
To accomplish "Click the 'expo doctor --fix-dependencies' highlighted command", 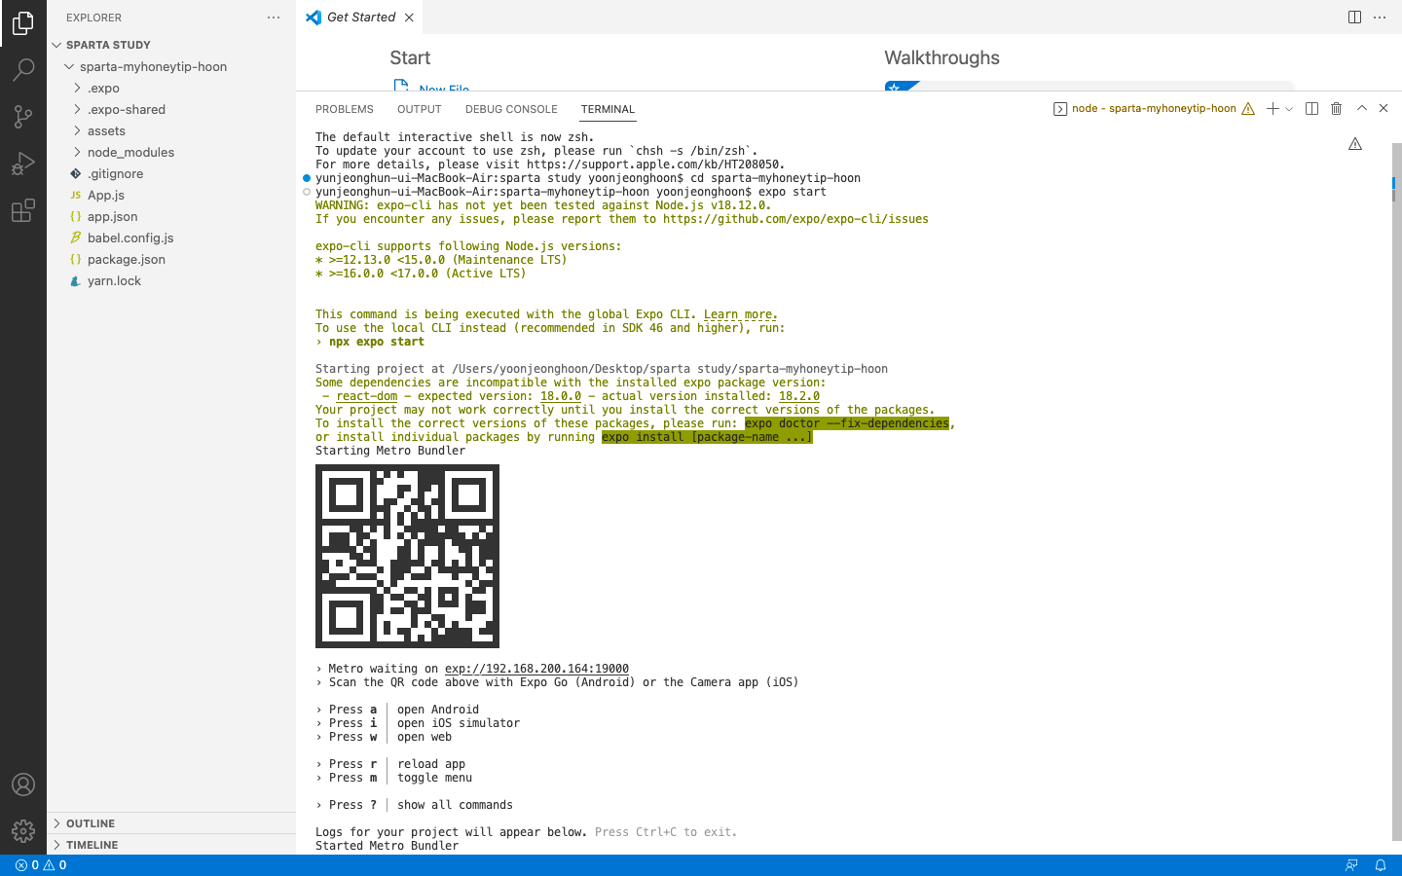I will 847,423.
